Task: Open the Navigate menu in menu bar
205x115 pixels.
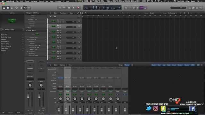Action: (34, 1)
